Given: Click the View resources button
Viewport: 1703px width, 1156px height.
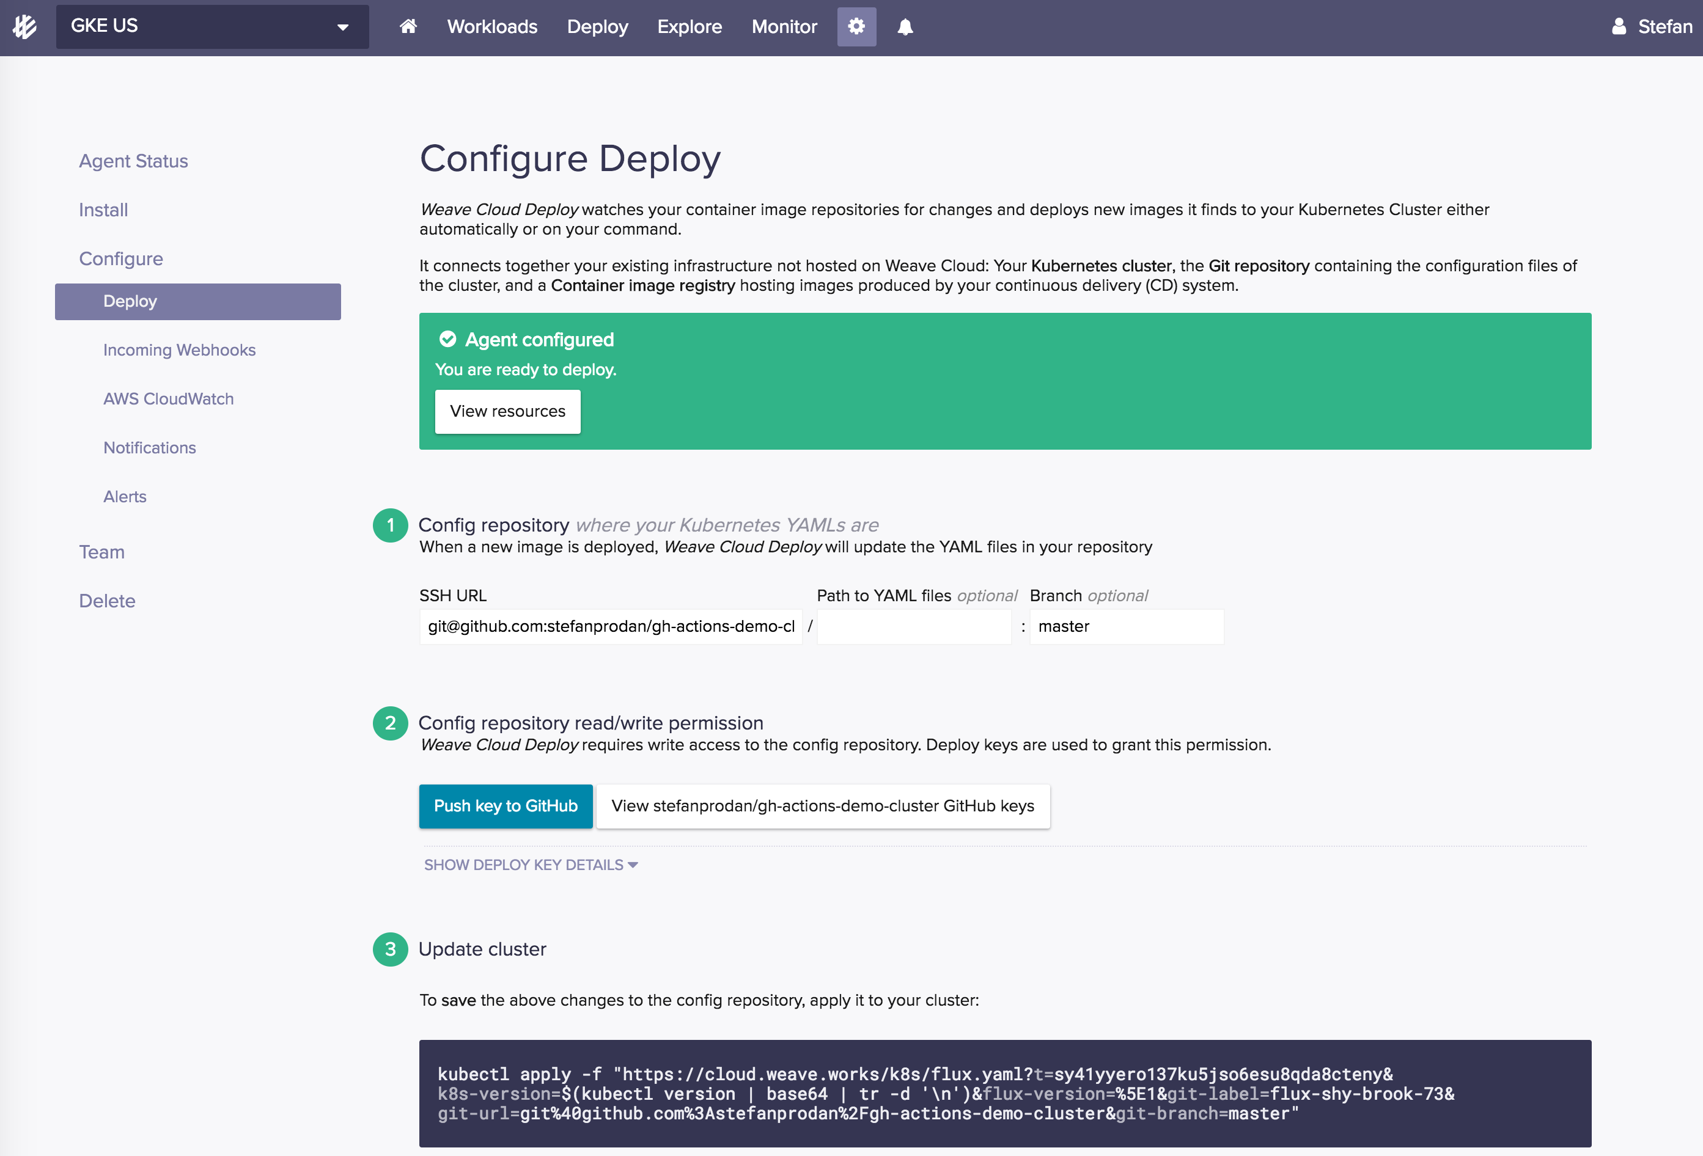Looking at the screenshot, I should coord(507,412).
